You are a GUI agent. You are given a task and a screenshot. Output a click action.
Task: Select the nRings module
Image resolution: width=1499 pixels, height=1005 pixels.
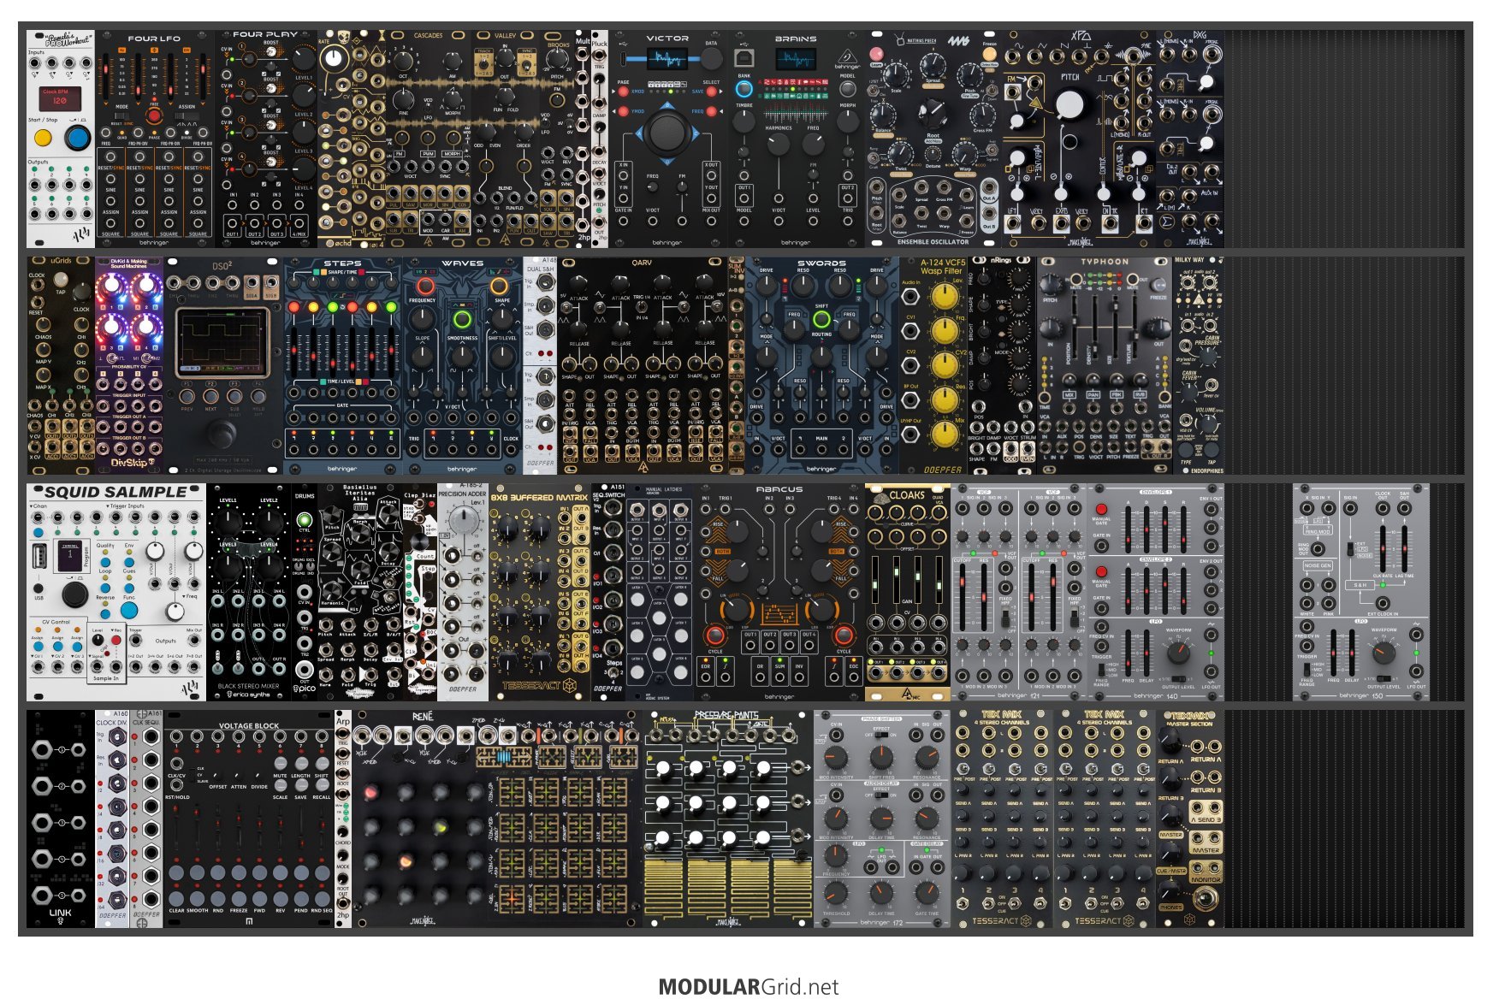1002,365
